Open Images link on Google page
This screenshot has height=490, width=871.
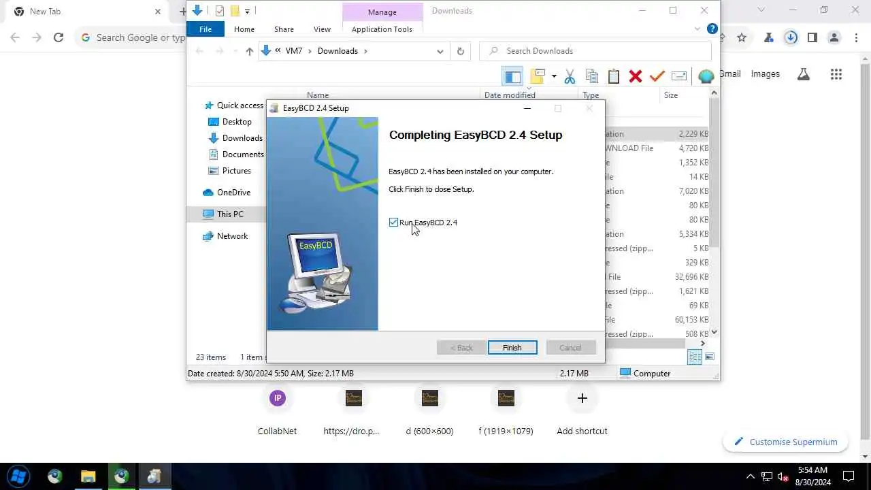[766, 73]
